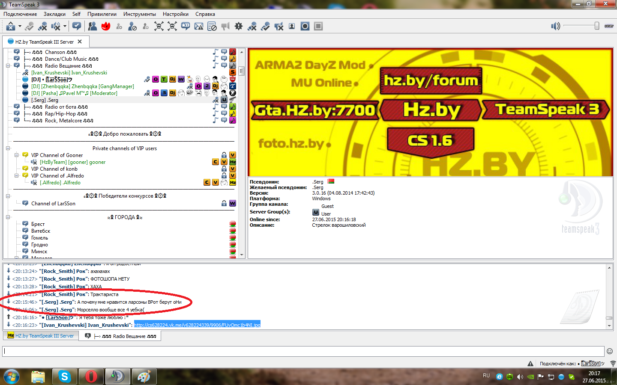Image resolution: width=617 pixels, height=385 pixels.
Task: Open the emoticon smiley picker
Action: (610, 351)
